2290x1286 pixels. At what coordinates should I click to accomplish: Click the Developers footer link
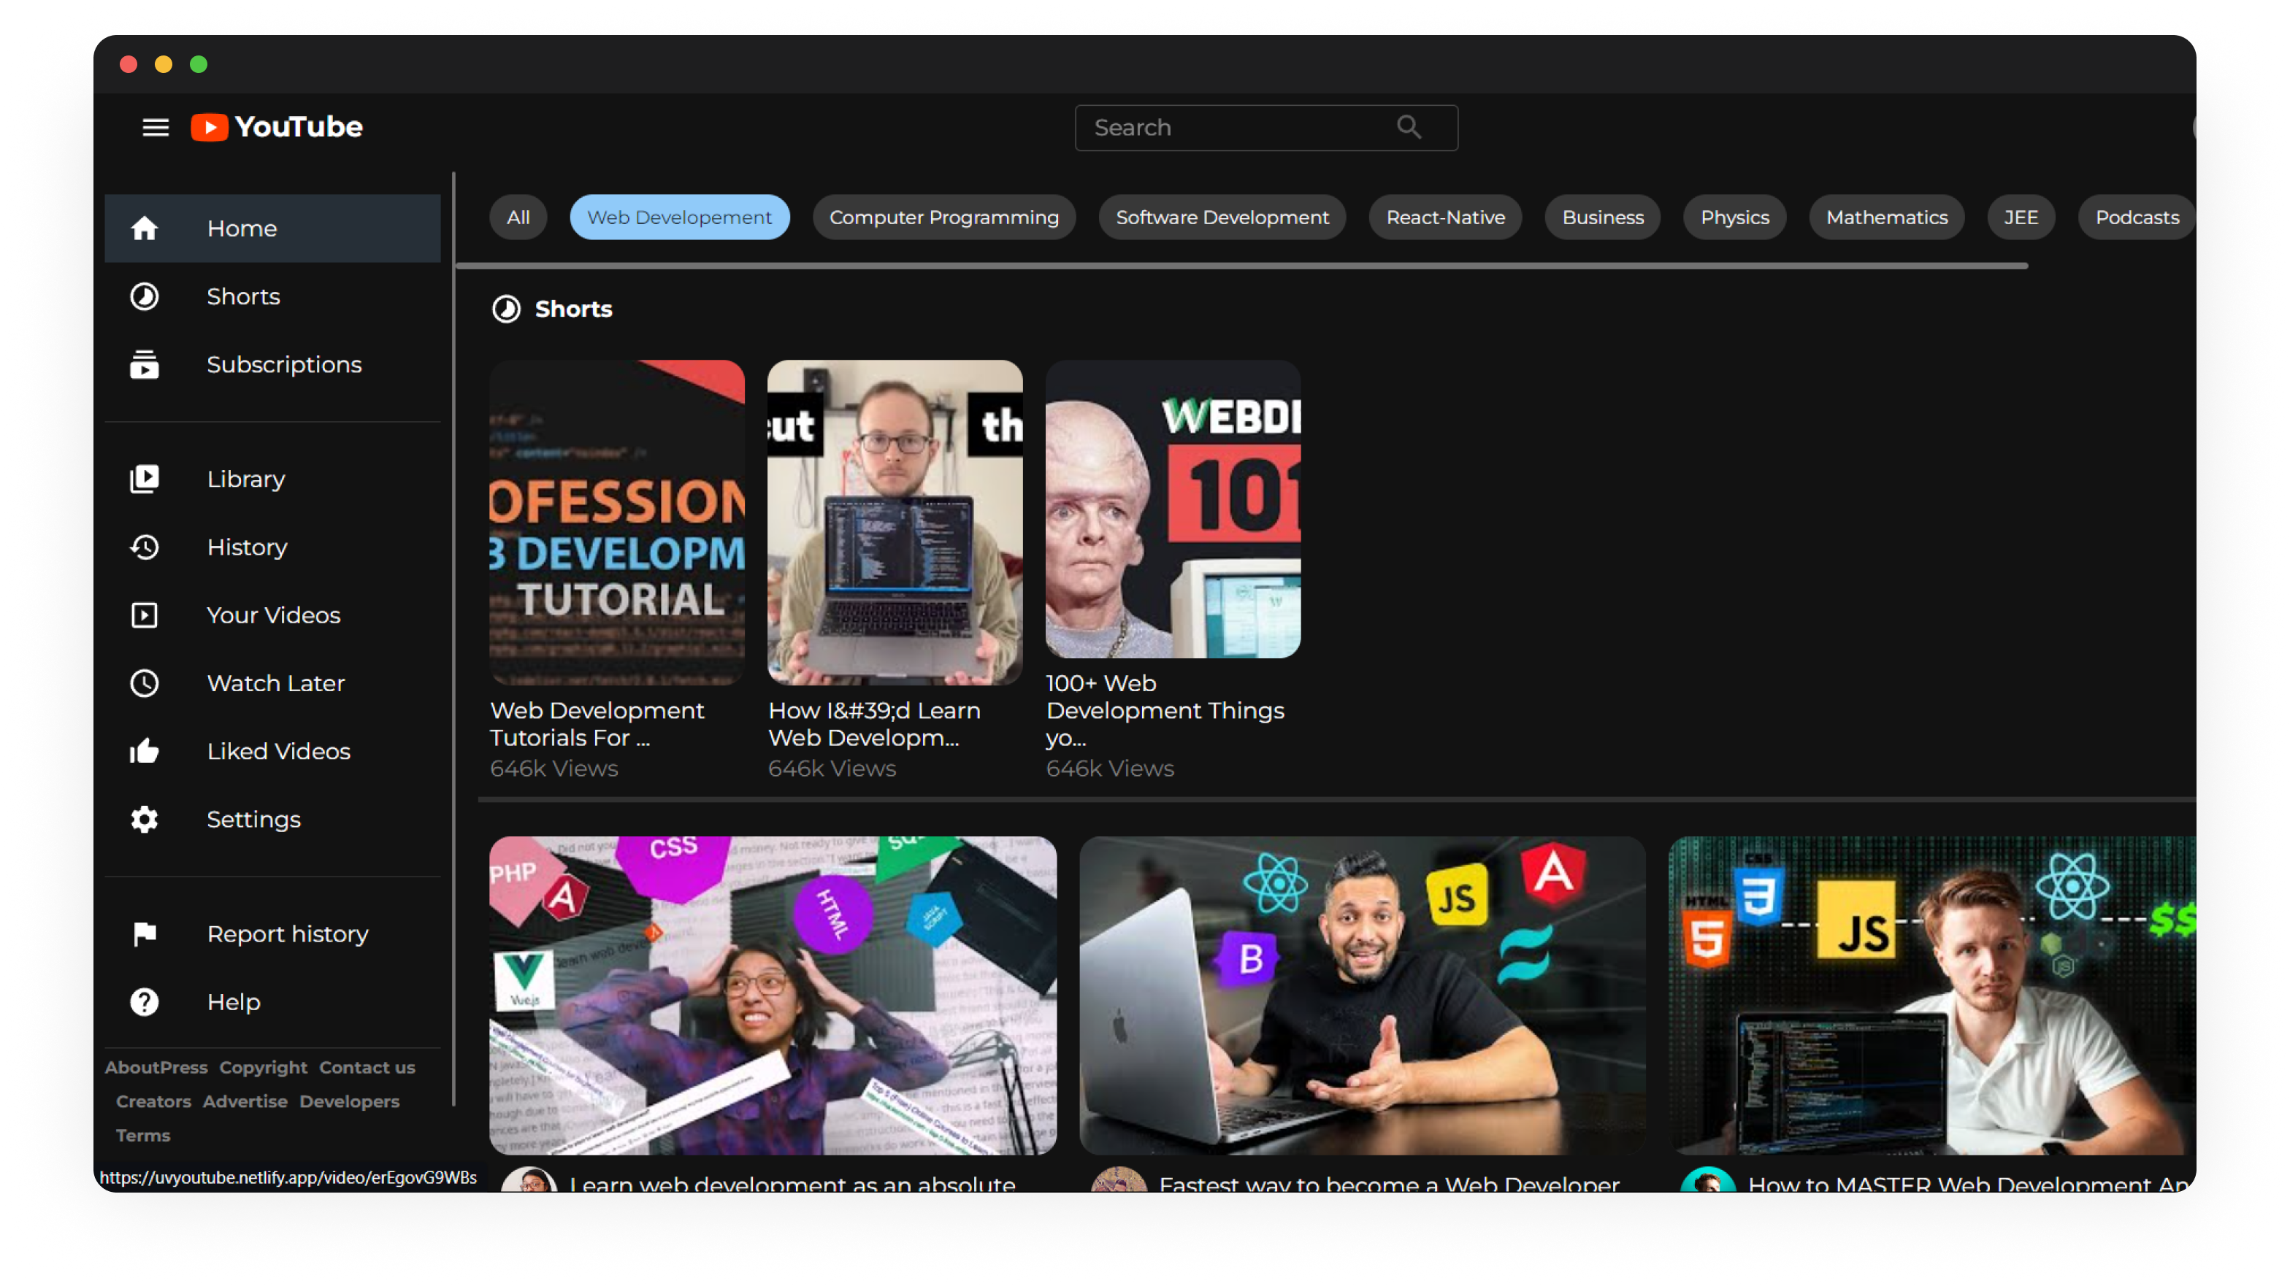tap(349, 1101)
